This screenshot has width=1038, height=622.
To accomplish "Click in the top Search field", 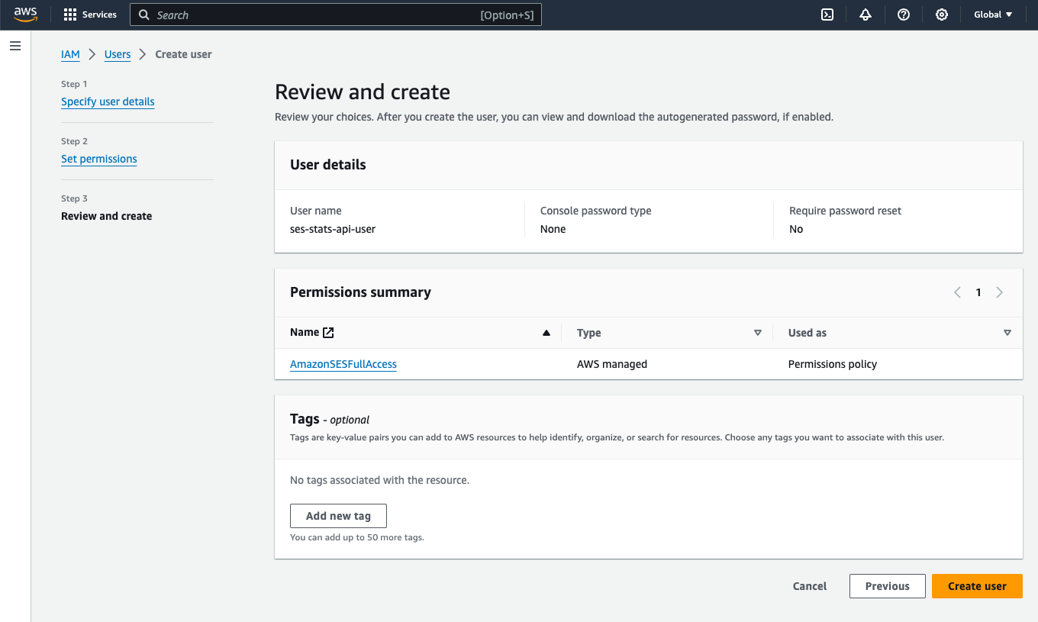I will 336,15.
